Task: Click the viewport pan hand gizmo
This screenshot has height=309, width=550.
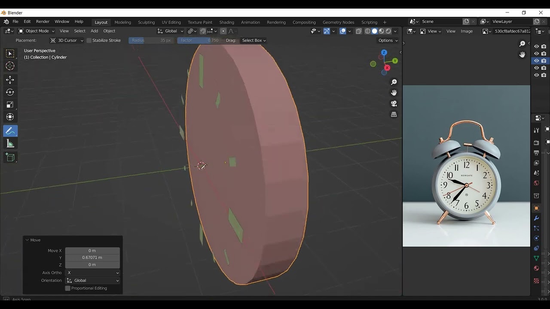Action: (394, 93)
